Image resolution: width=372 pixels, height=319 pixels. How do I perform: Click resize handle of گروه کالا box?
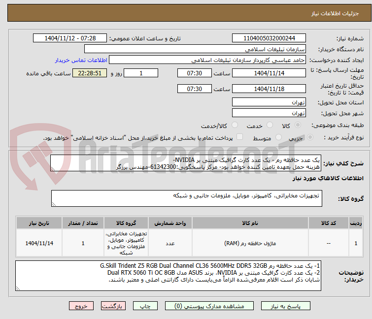pos(54,204)
